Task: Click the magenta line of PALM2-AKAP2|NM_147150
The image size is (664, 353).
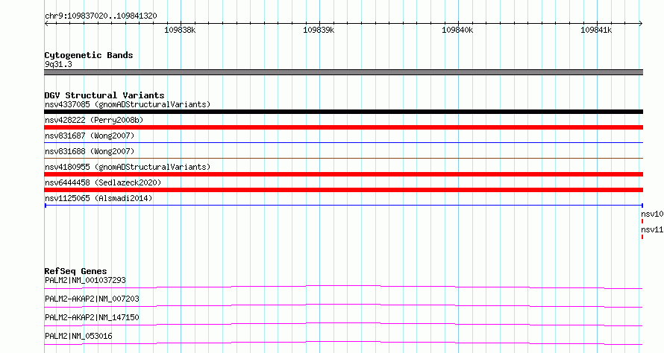Action: (343, 324)
